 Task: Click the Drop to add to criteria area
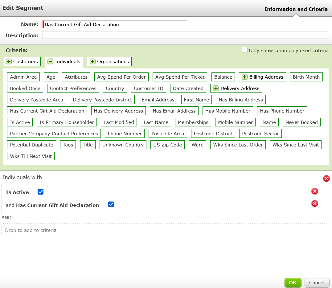tap(166, 230)
